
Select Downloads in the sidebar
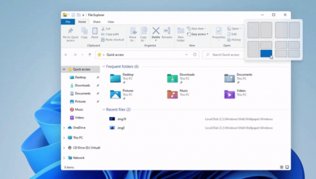82,85
